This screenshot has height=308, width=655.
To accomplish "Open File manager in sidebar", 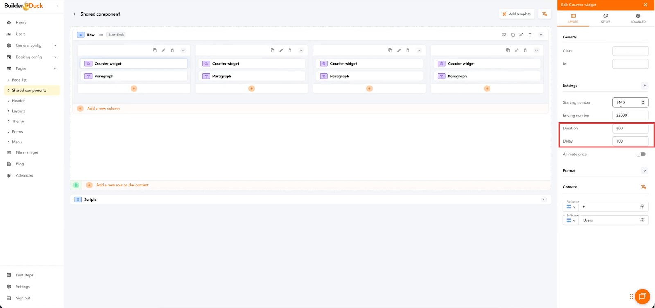I will (27, 152).
